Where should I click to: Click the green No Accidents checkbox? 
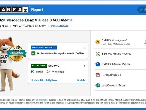(34, 53)
